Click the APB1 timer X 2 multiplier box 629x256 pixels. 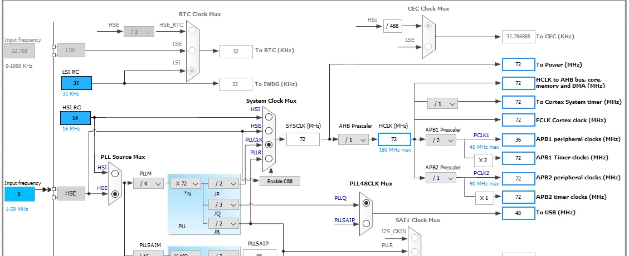coord(484,160)
